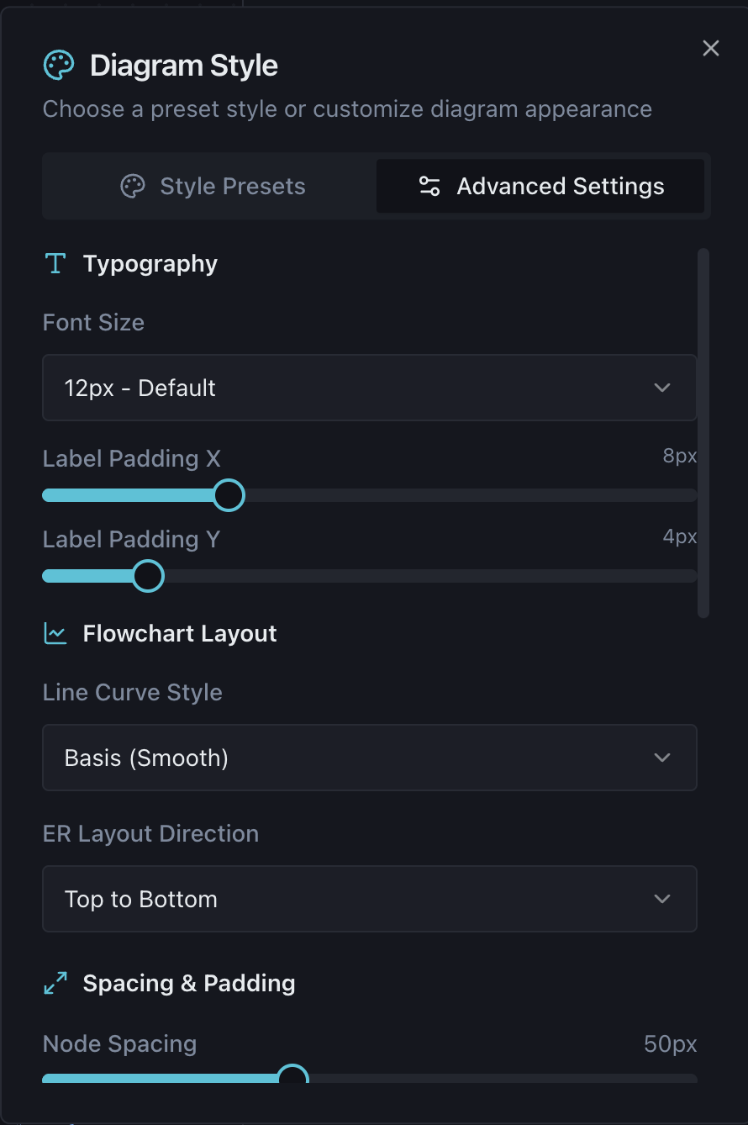Open the ER Layout Direction dropdown
The height and width of the screenshot is (1125, 748).
click(x=370, y=898)
